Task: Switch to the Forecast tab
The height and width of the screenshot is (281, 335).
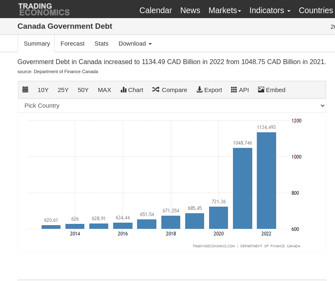Action: click(72, 44)
